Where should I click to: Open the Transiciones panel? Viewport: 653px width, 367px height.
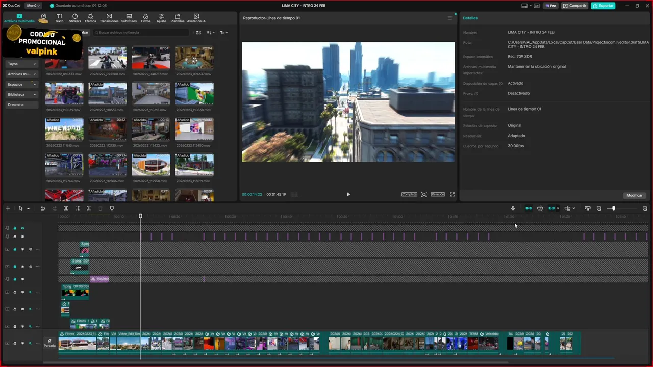pos(109,18)
